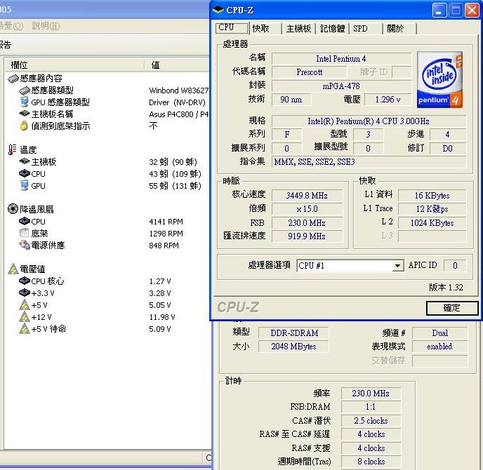Click the 確定 button in CPU-Z
483x470 pixels.
point(452,308)
